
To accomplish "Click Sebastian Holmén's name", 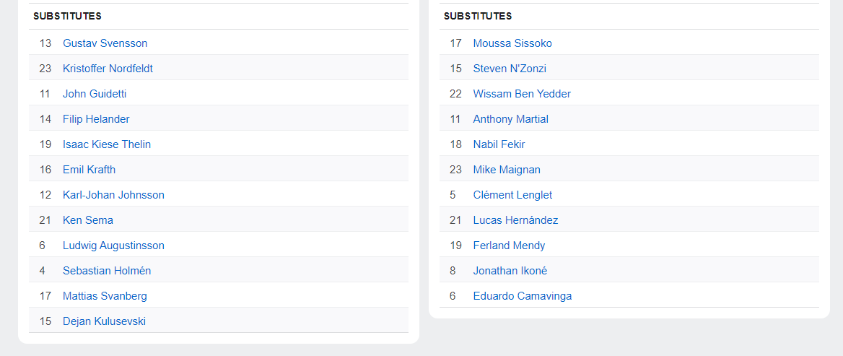I will coord(107,271).
